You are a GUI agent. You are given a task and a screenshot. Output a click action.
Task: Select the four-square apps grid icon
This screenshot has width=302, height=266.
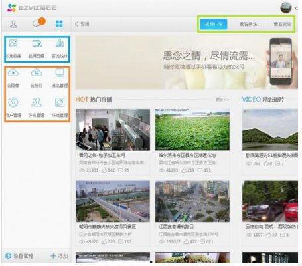tap(59, 24)
